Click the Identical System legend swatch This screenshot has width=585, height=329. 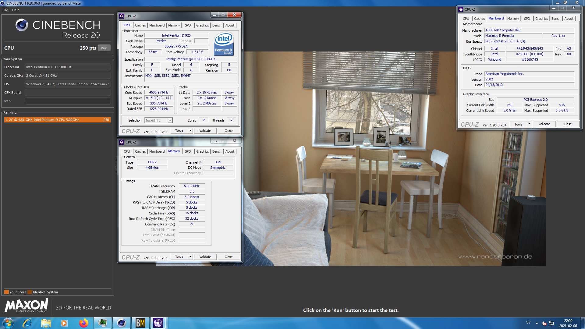30,292
